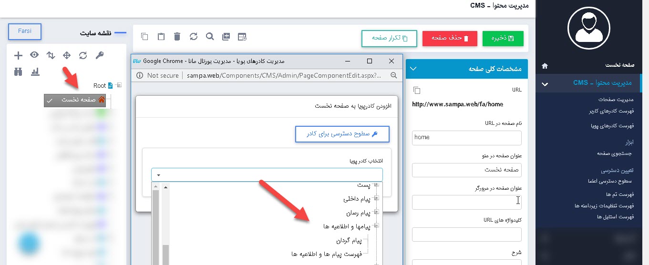Open the انتخاب کادر پویا dropdown
Viewport: 649px width, 265px height.
click(x=267, y=175)
